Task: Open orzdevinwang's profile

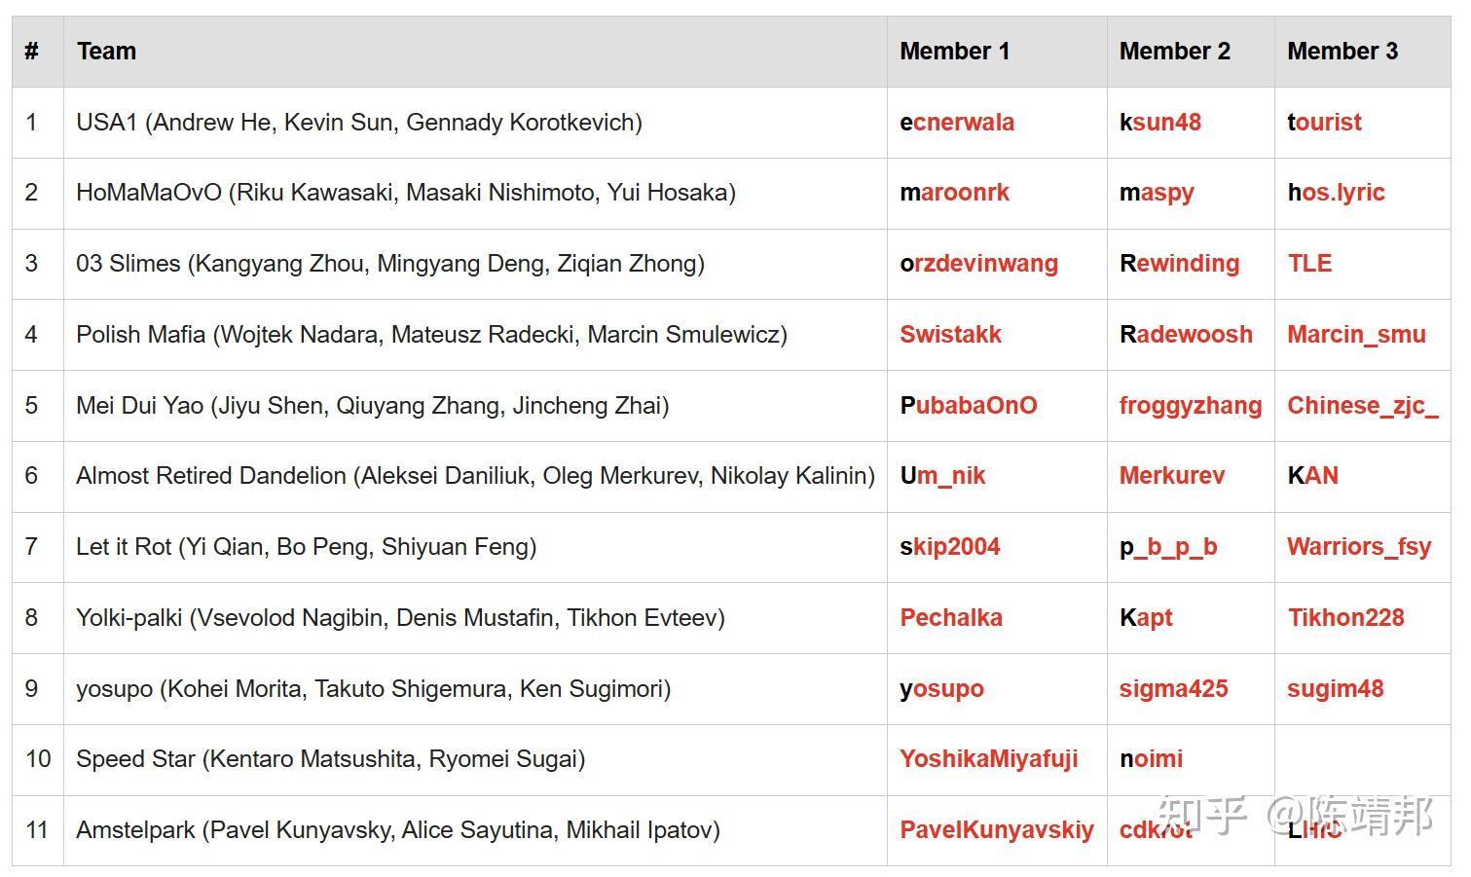Action: point(978,264)
